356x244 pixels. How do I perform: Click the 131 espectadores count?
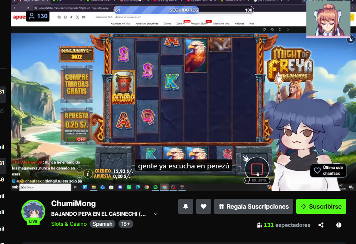[284, 225]
